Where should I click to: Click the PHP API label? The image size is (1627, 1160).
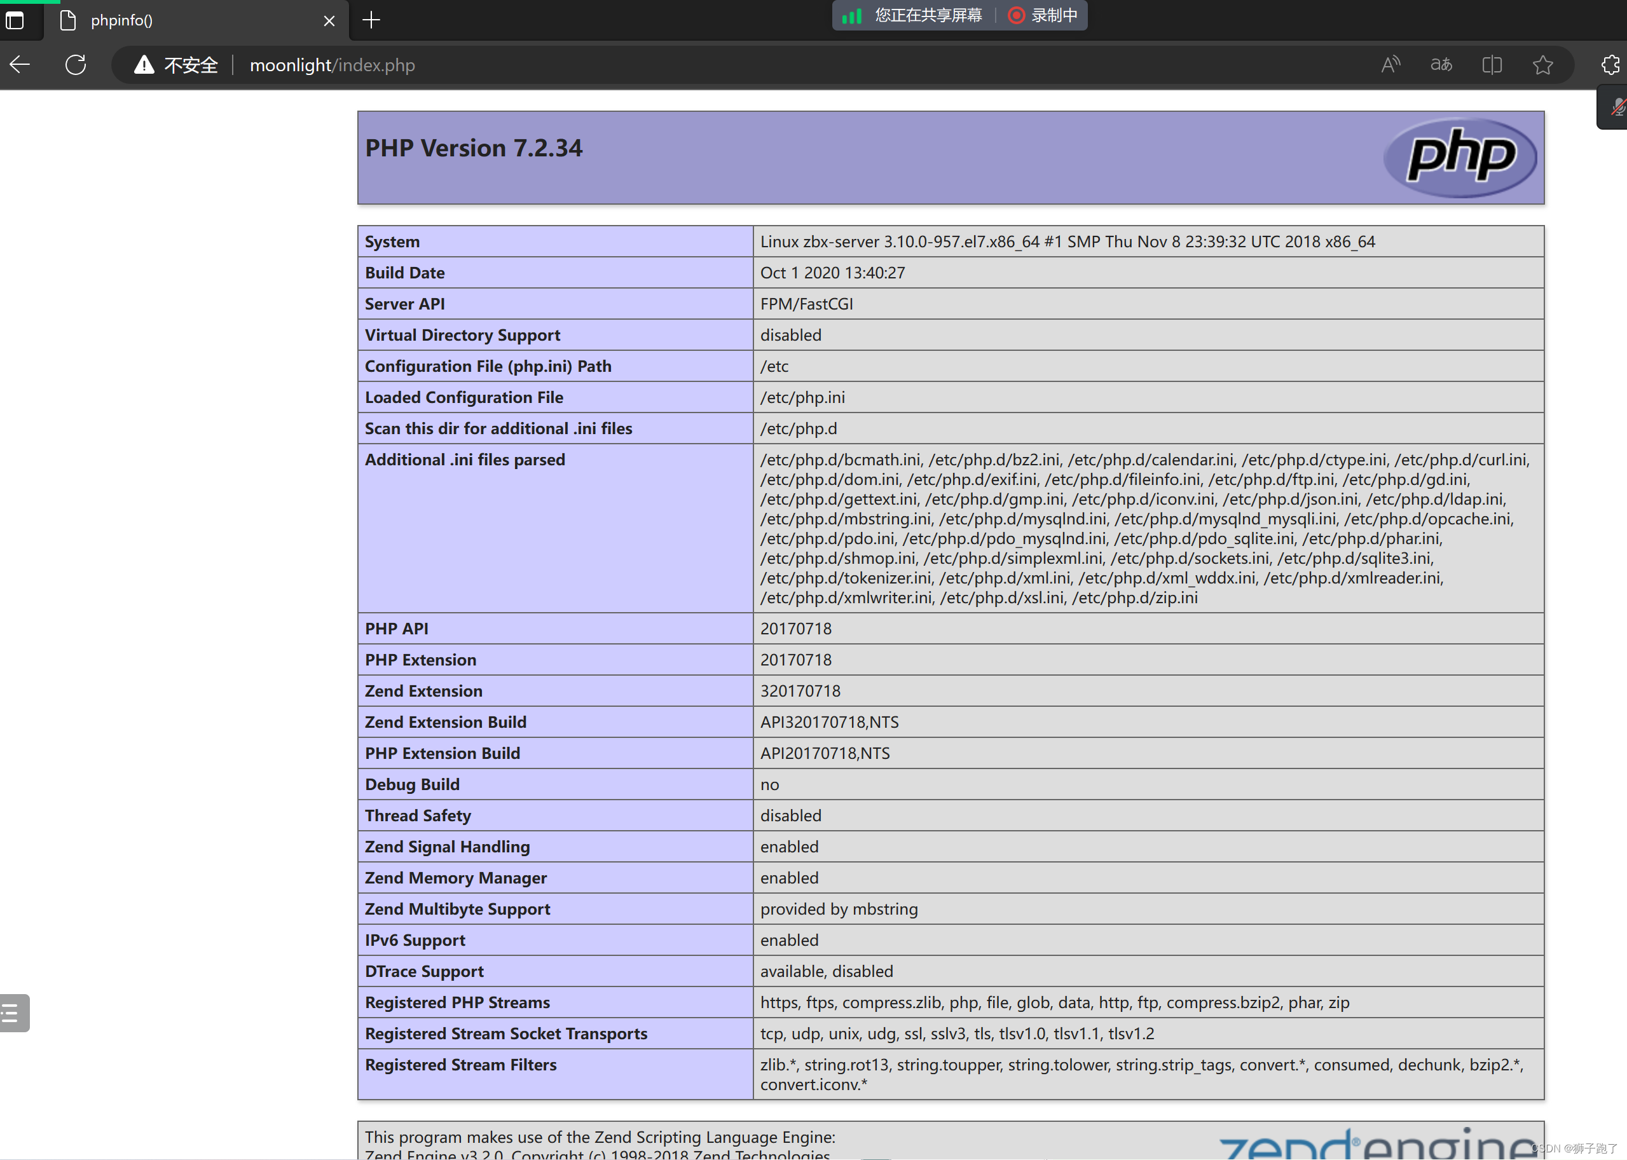pyautogui.click(x=397, y=629)
